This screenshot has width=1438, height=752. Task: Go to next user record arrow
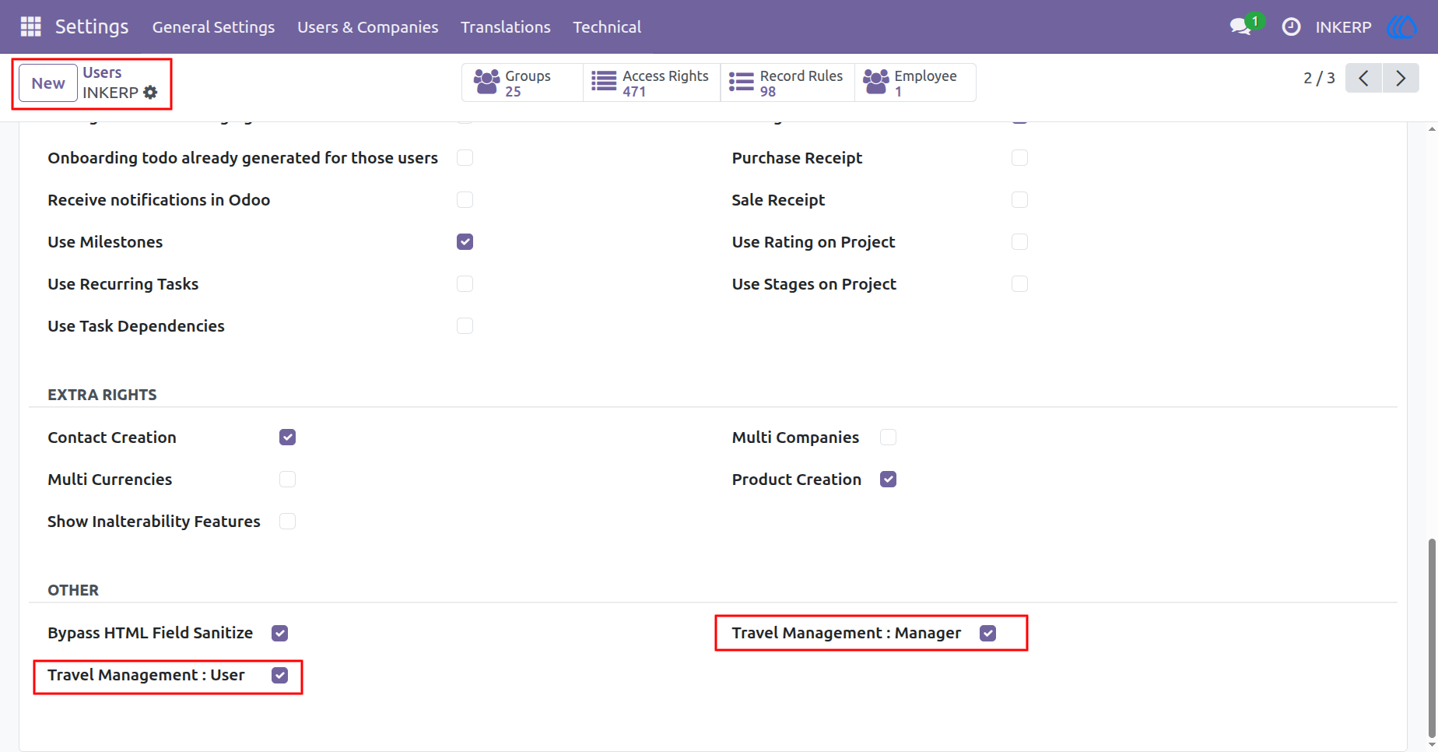(1401, 78)
